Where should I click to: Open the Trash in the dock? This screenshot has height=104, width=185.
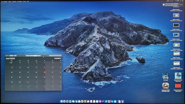coord(123,101)
